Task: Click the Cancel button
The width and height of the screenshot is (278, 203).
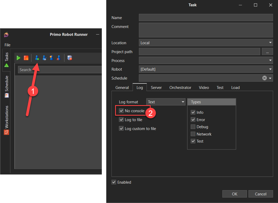Action: [x=261, y=194]
